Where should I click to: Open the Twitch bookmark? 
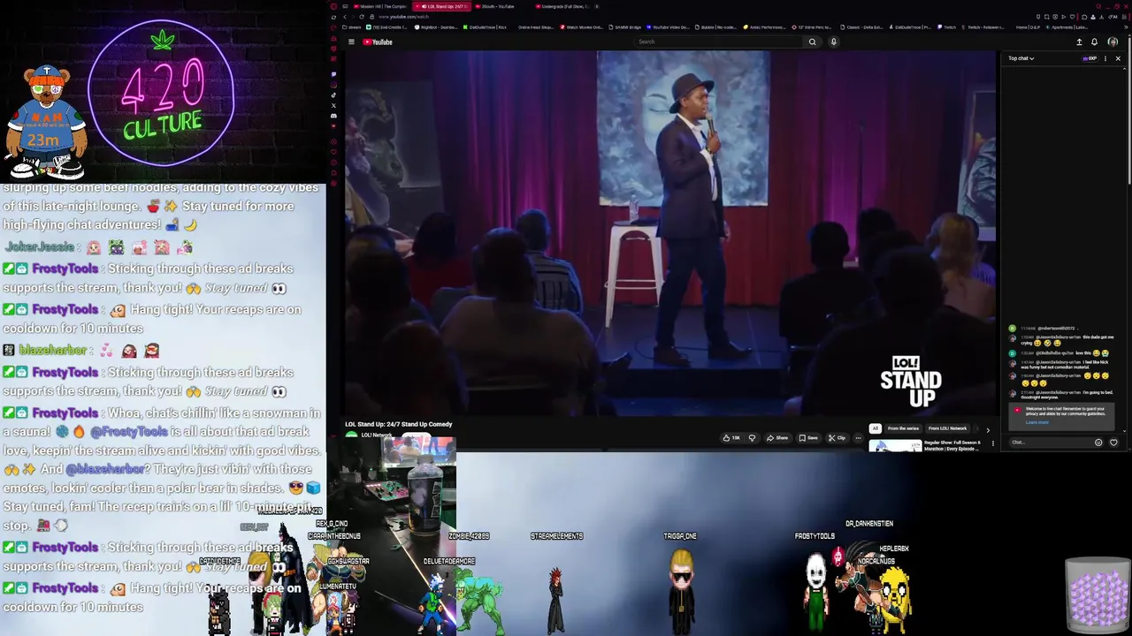coord(947,27)
